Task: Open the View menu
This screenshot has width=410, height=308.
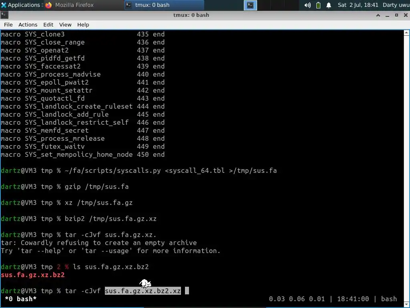Action: [65, 24]
